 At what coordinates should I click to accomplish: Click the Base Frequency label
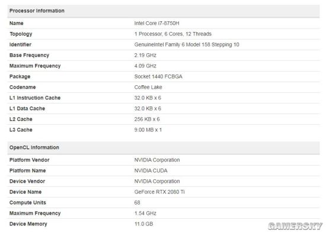point(29,55)
